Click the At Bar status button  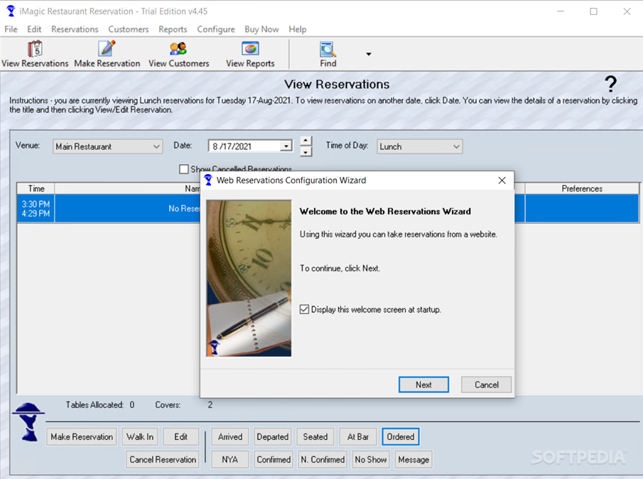(358, 437)
